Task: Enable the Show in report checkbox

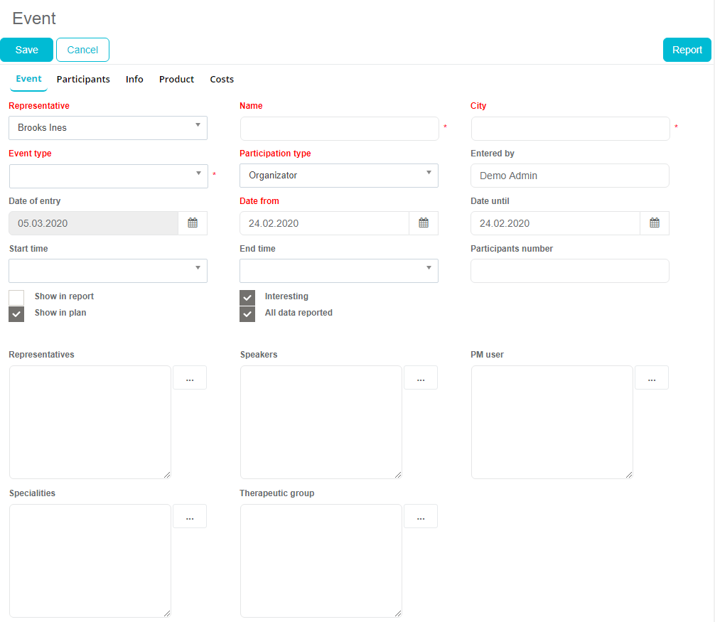Action: pyautogui.click(x=16, y=297)
